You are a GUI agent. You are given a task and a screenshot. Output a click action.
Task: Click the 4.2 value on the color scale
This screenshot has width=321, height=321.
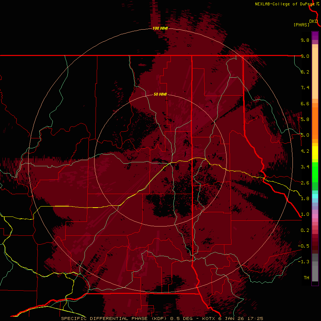[305, 151]
